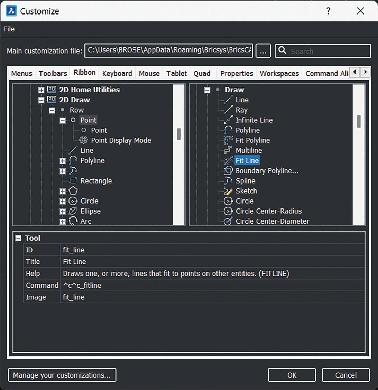Select the Point Display Mode item
This screenshot has height=390, width=378.
point(121,140)
